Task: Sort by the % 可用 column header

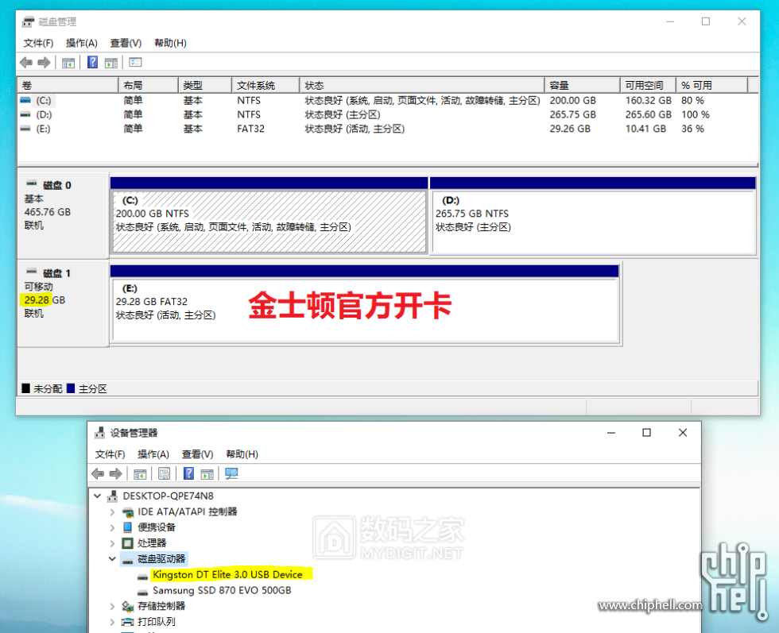Action: pyautogui.click(x=712, y=86)
